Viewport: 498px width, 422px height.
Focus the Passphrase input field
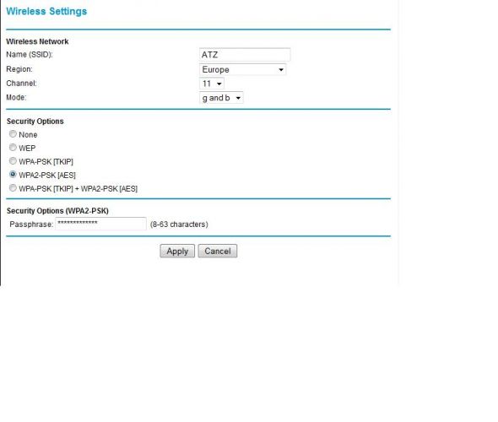(100, 224)
